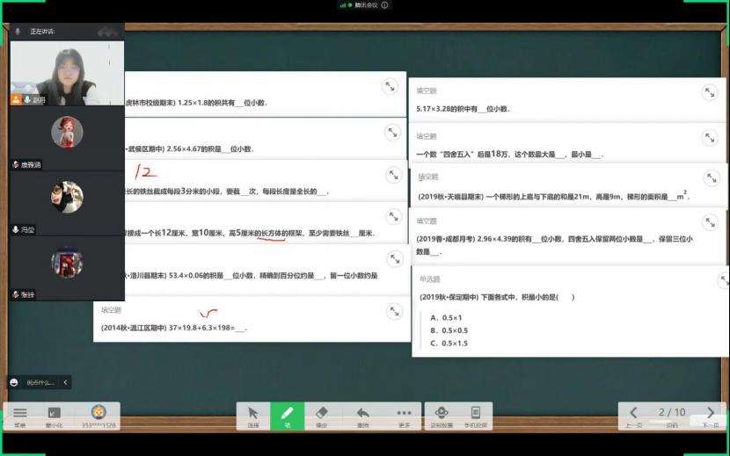730x456 pixels.
Task: Click the minimize whiteboard toolbar icon
Action: pos(55,415)
